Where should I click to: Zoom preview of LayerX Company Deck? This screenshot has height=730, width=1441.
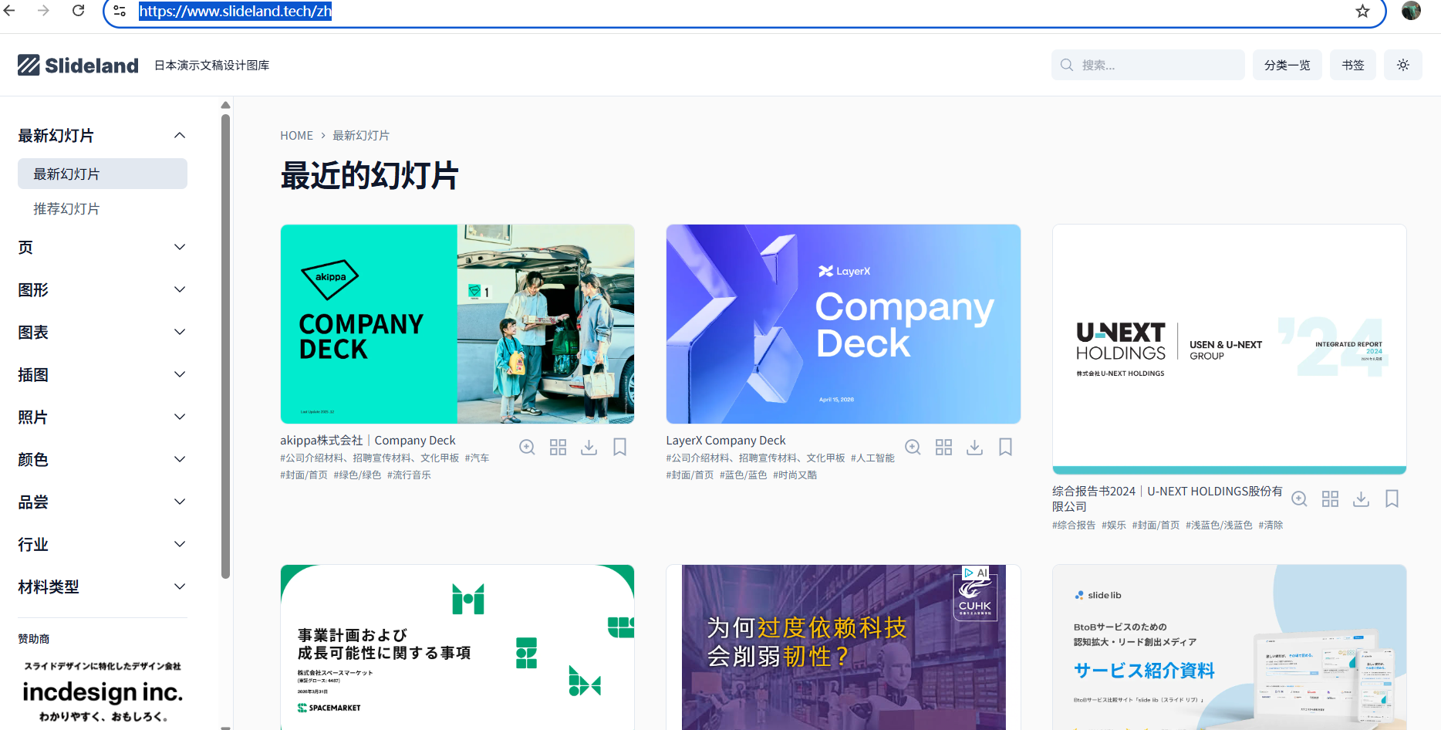(913, 448)
